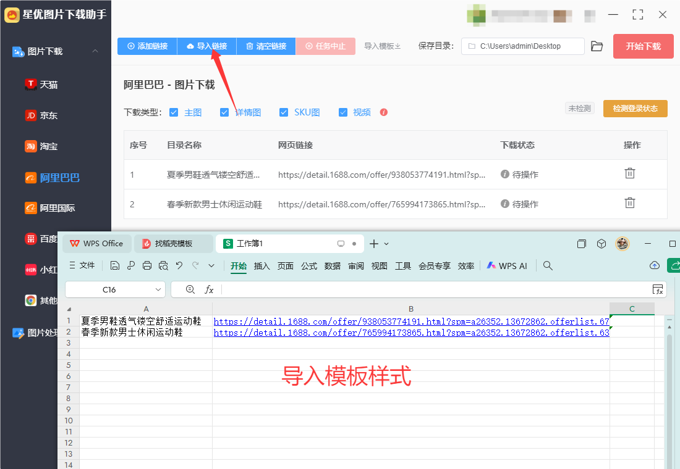Collapse the 图片下载 sidebar section
This screenshot has width=680, height=469.
[95, 51]
